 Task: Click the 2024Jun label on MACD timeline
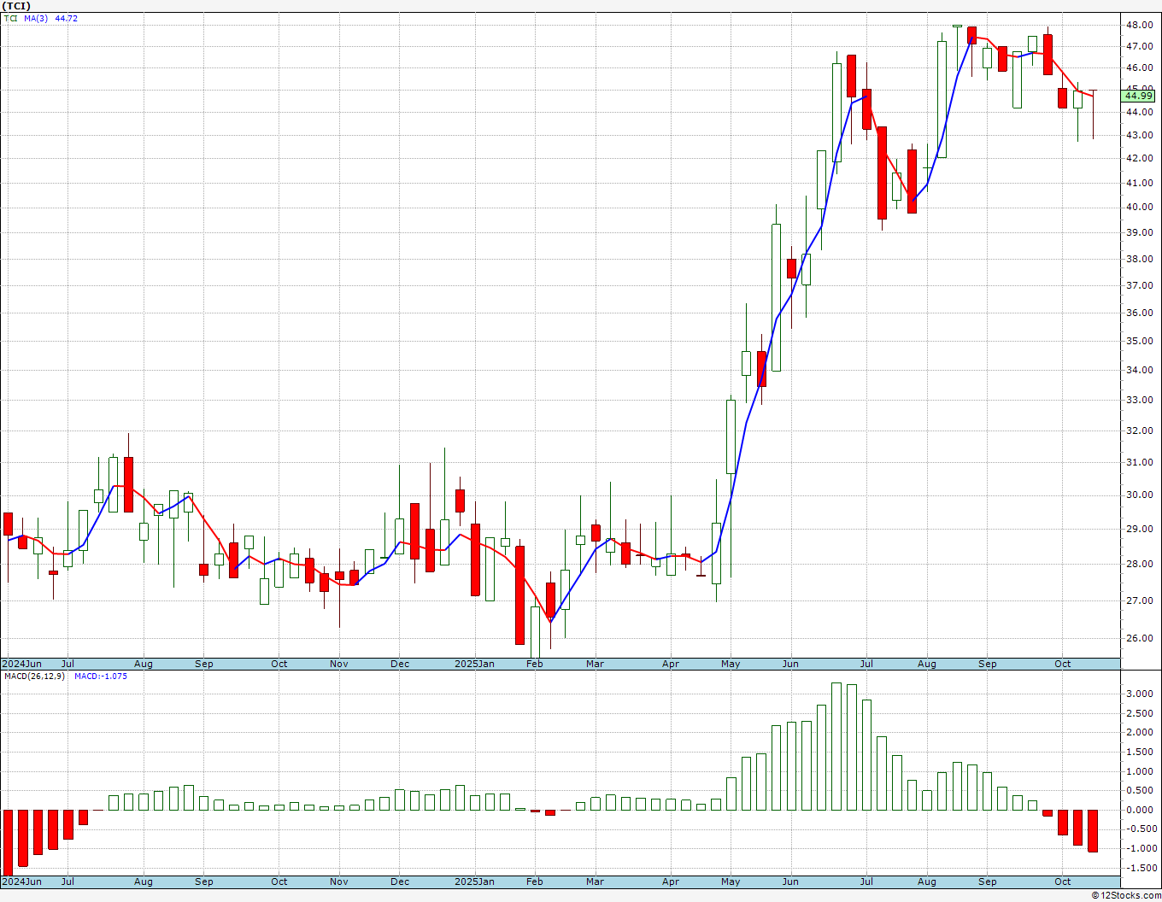21,881
